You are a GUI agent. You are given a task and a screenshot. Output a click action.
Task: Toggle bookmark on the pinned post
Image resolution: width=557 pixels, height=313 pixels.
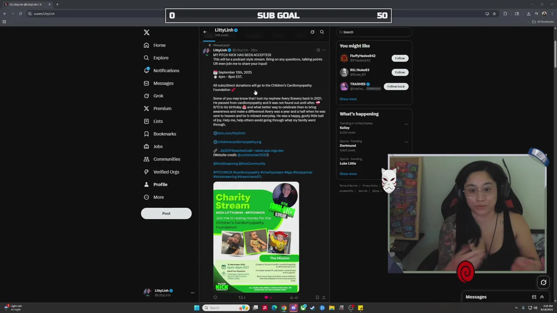coord(317,297)
